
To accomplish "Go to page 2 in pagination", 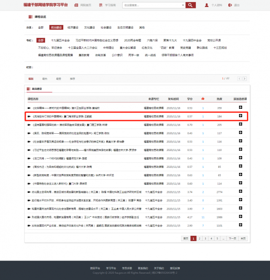I will click(x=200, y=238).
